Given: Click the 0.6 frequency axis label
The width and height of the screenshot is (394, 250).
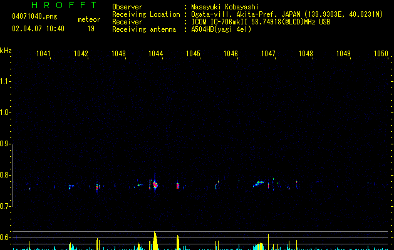Looking at the screenshot, I should pos(5,237).
